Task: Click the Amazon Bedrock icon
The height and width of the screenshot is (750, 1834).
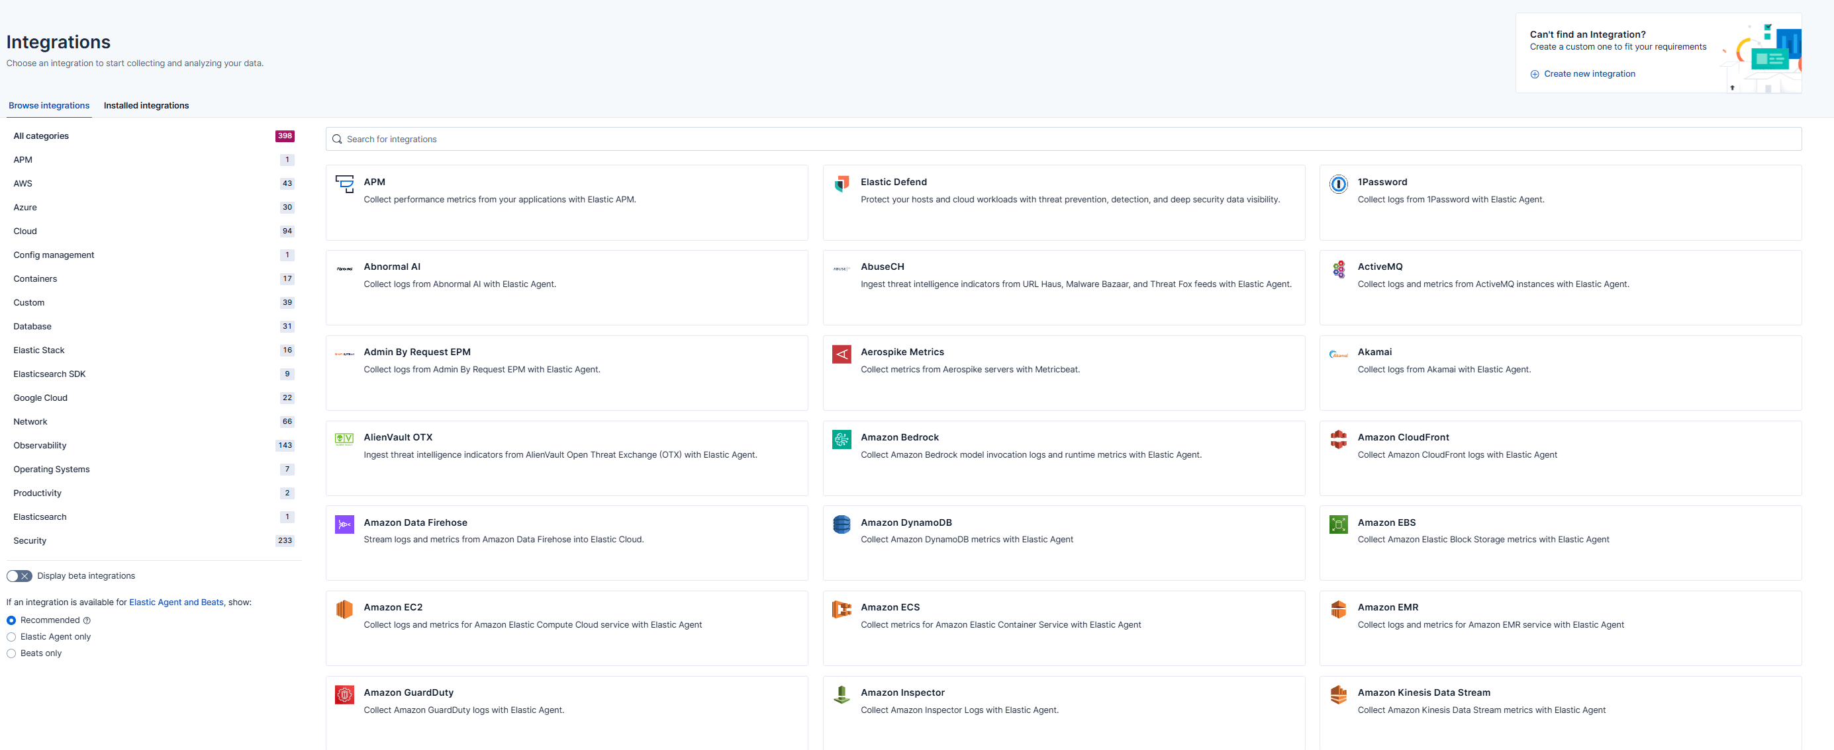Action: 842,439
